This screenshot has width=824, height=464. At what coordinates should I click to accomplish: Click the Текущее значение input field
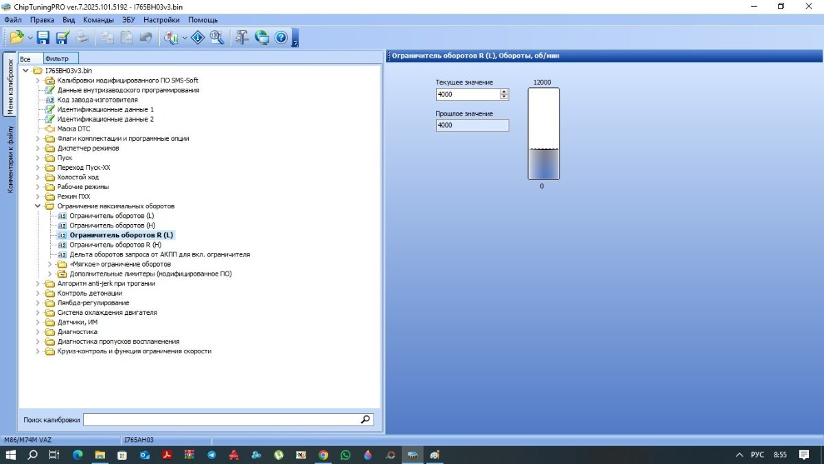coord(468,94)
